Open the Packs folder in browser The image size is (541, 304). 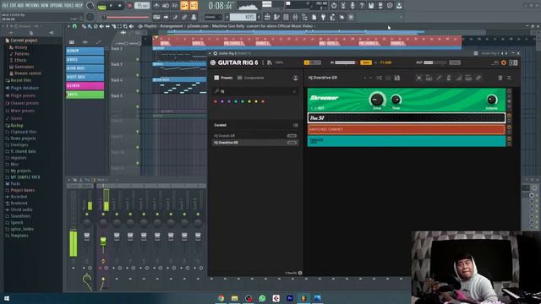pyautogui.click(x=15, y=184)
